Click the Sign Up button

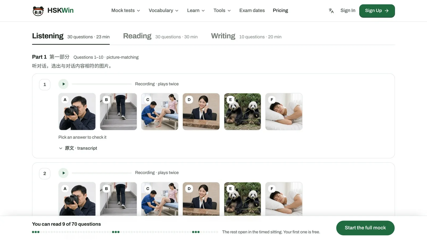click(377, 11)
